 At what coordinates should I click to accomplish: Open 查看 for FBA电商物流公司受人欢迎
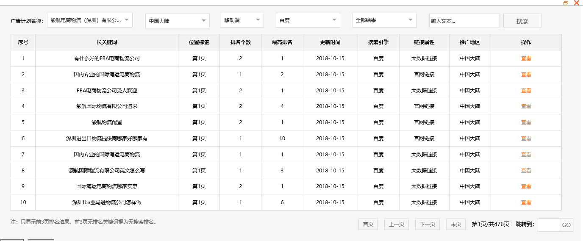click(526, 91)
